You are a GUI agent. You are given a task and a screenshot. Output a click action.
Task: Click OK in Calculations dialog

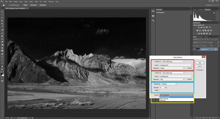(199, 63)
